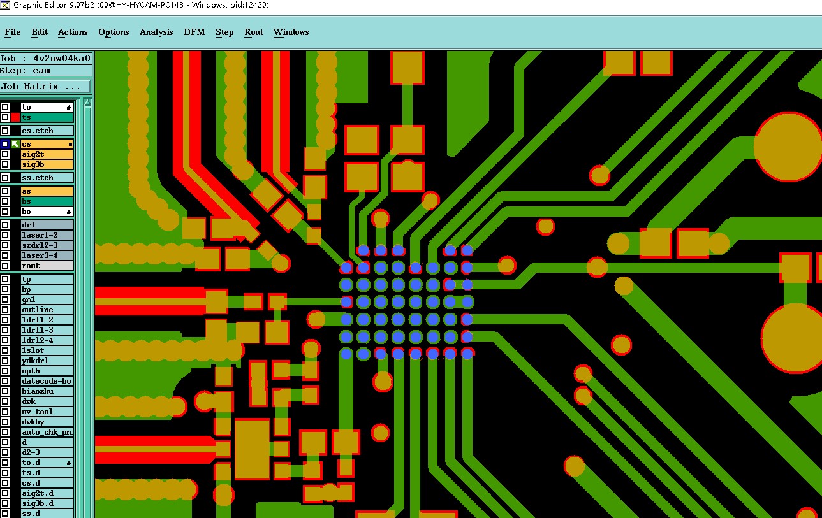Select the 'd2-3' layer name
Image resolution: width=822 pixels, height=518 pixels.
(47, 452)
